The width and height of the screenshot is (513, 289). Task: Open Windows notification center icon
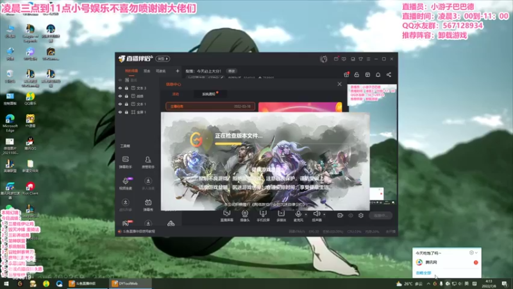(505, 284)
